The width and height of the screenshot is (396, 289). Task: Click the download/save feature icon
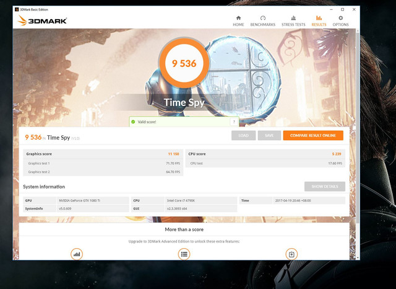[291, 254]
